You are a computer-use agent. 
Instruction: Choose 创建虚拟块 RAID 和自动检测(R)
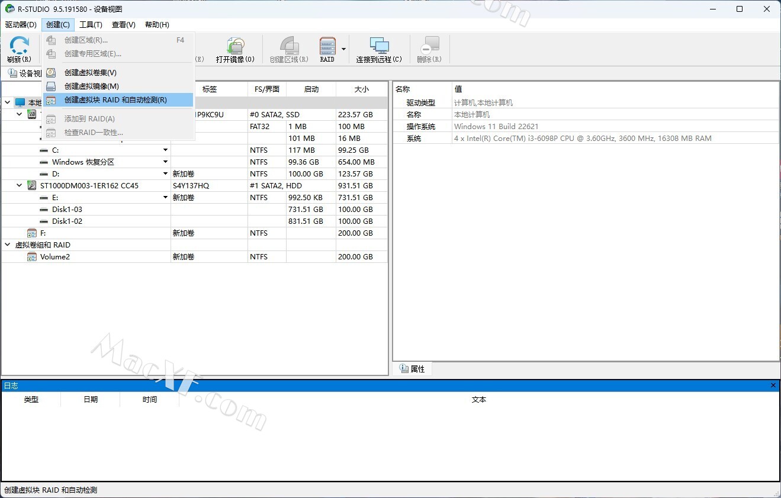118,100
